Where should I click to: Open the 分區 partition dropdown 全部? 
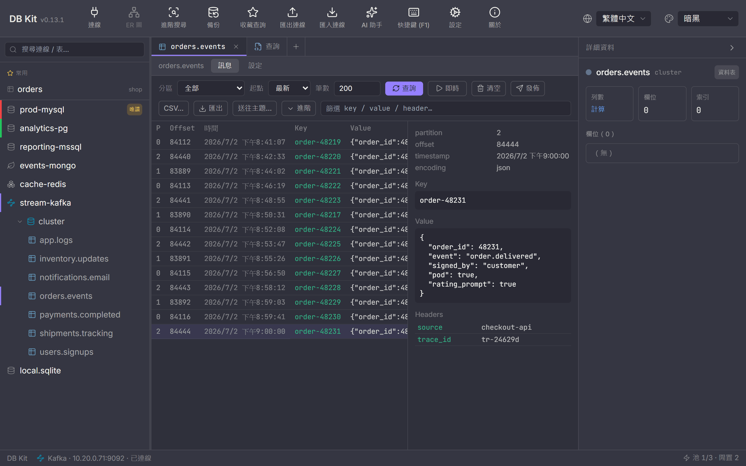click(211, 88)
